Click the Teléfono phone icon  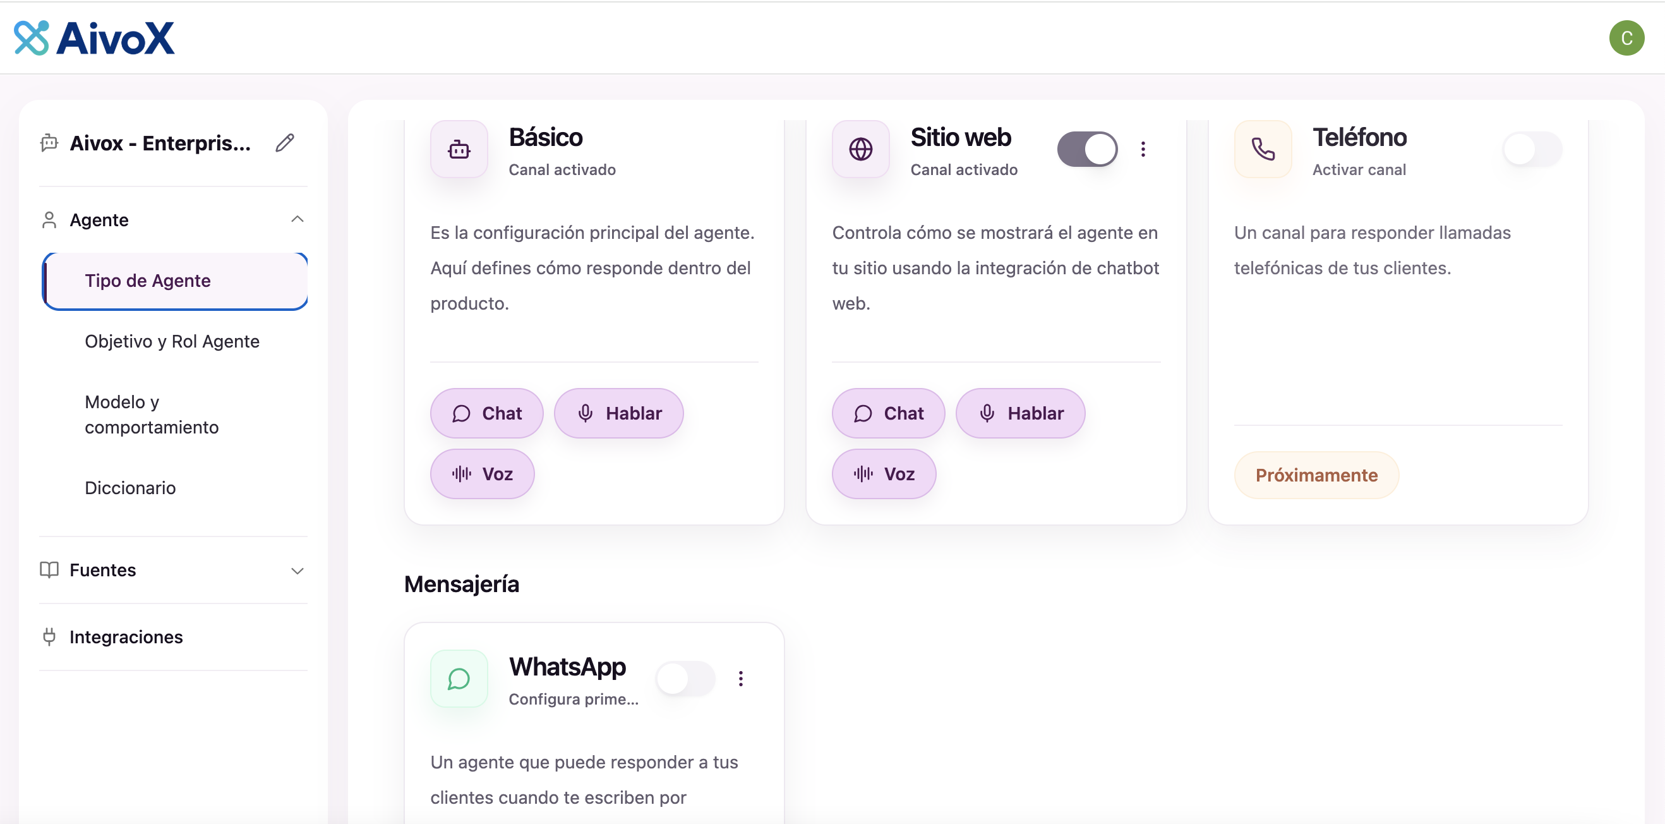[x=1263, y=149]
